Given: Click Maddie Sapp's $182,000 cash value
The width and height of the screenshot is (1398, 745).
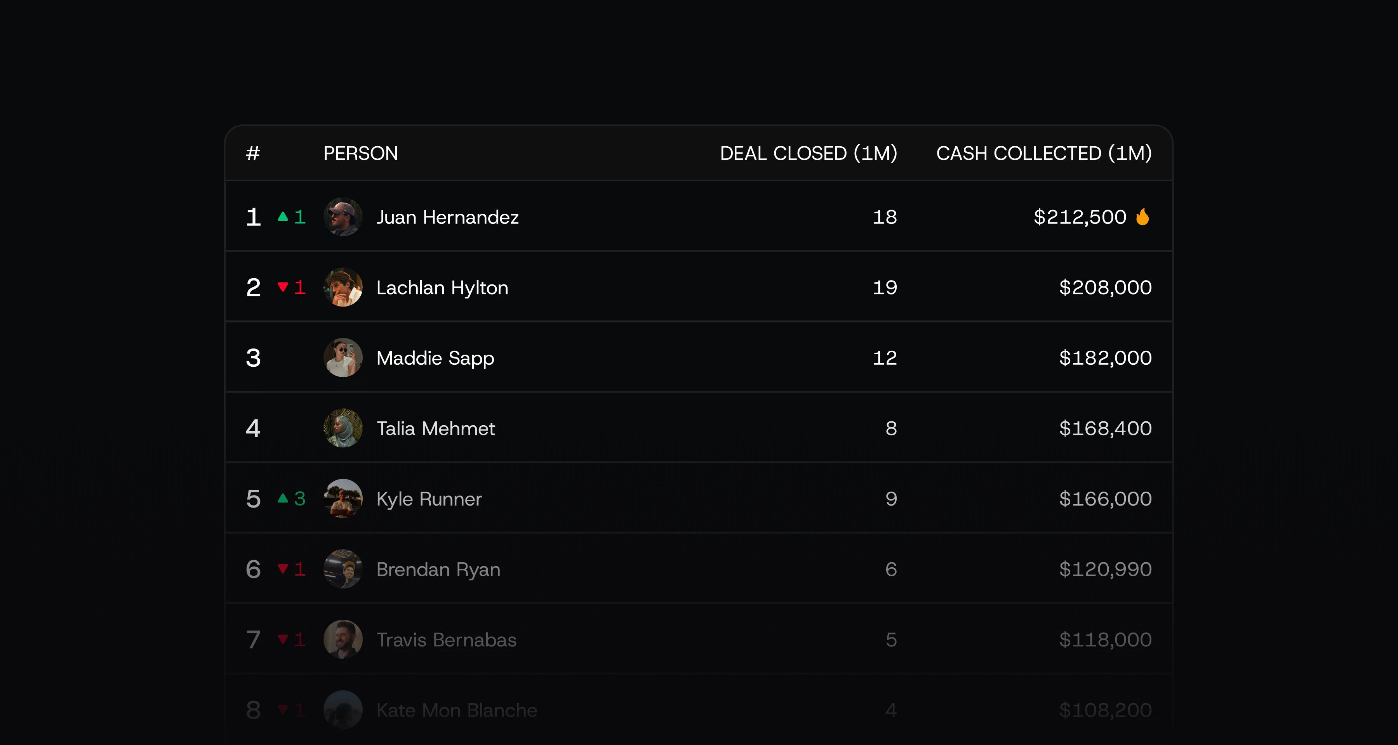Looking at the screenshot, I should click(1106, 358).
